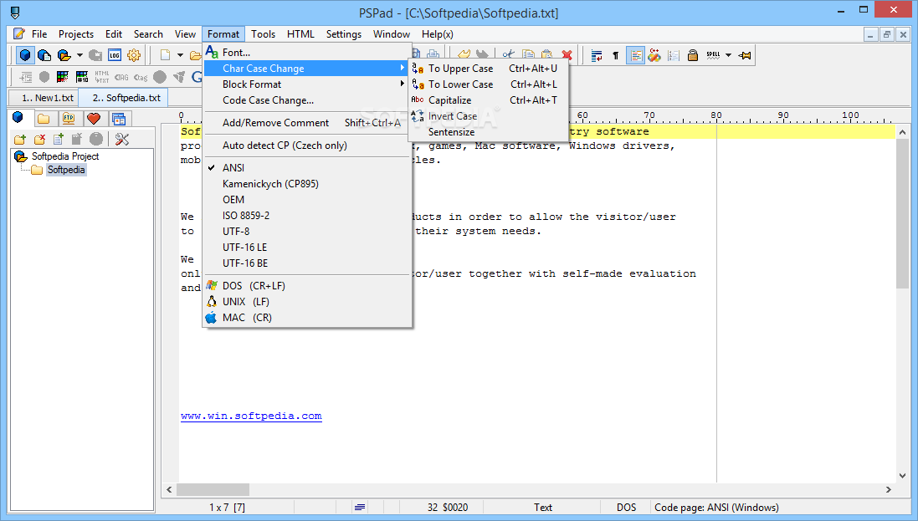
Task: Select the Softpedia folder tree item
Action: (x=66, y=170)
